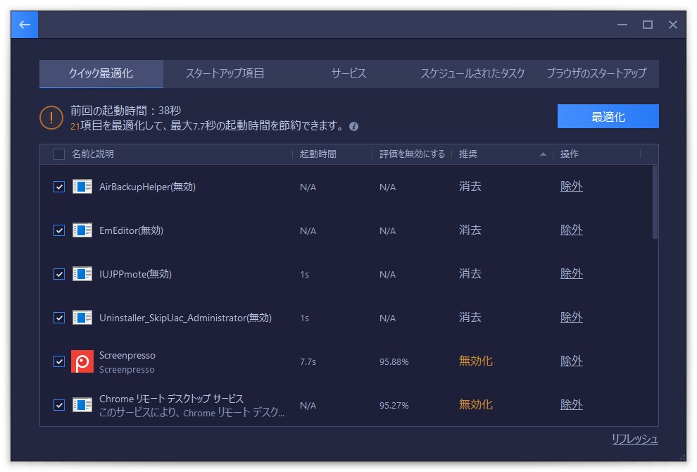
Task: Click the IUJPPmote(無効) name text
Action: pyautogui.click(x=135, y=274)
